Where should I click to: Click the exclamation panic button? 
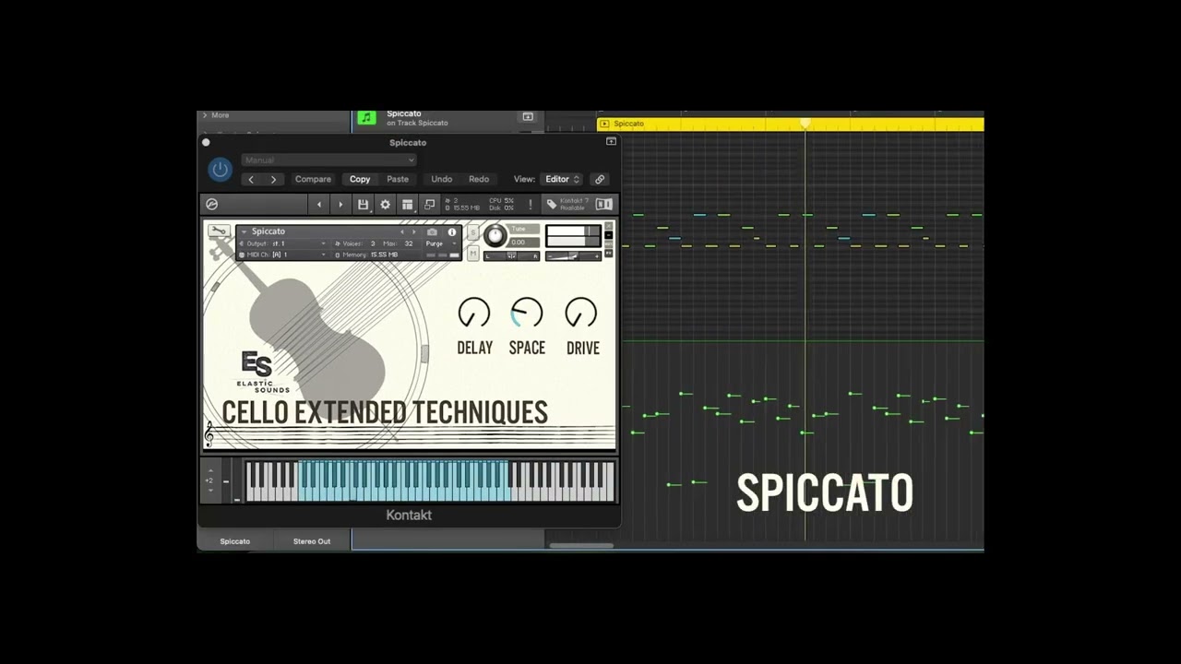tap(530, 205)
